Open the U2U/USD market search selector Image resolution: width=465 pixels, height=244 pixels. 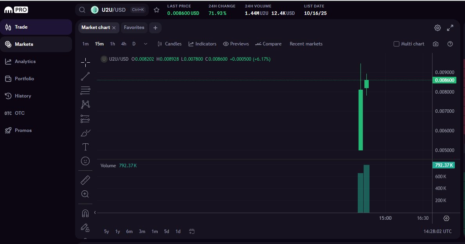coord(112,10)
